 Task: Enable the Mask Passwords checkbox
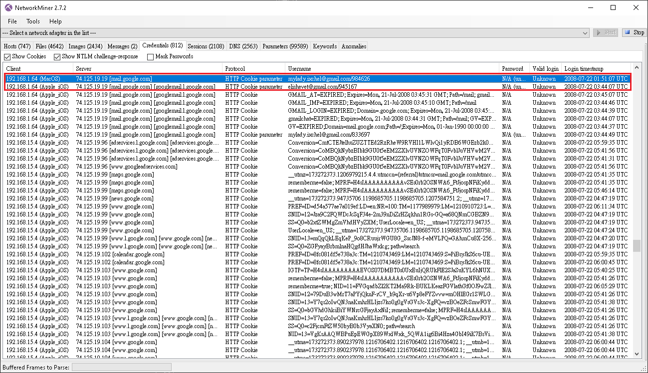pyautogui.click(x=150, y=56)
